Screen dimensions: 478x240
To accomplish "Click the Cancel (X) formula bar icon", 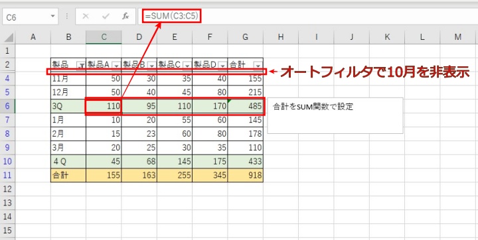I will point(86,17).
